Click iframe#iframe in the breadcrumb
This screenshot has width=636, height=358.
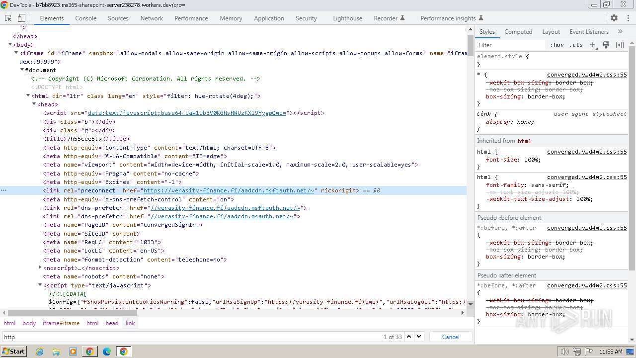pyautogui.click(x=61, y=323)
